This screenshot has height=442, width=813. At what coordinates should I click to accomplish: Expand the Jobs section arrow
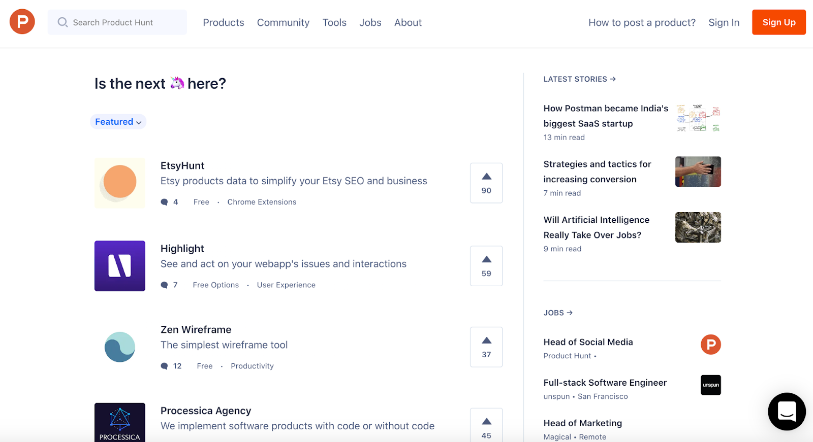(x=570, y=313)
